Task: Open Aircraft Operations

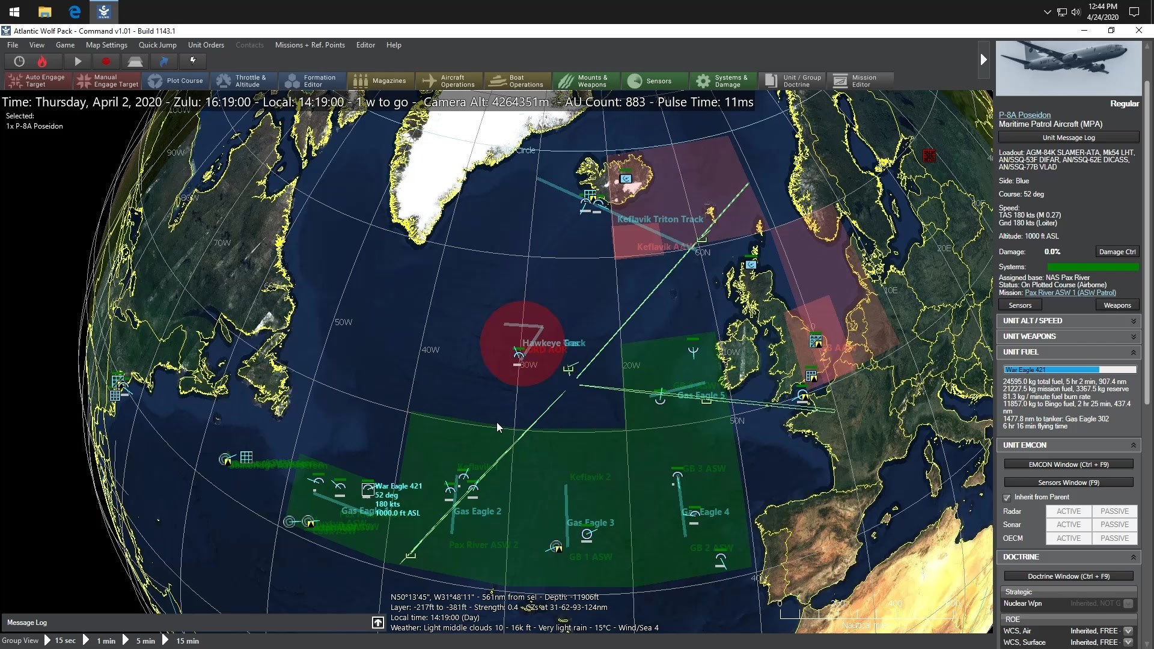Action: (x=448, y=81)
